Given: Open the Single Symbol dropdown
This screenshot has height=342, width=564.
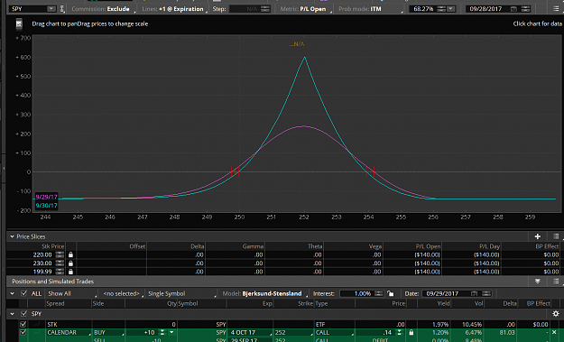Looking at the screenshot, I should click(x=181, y=293).
